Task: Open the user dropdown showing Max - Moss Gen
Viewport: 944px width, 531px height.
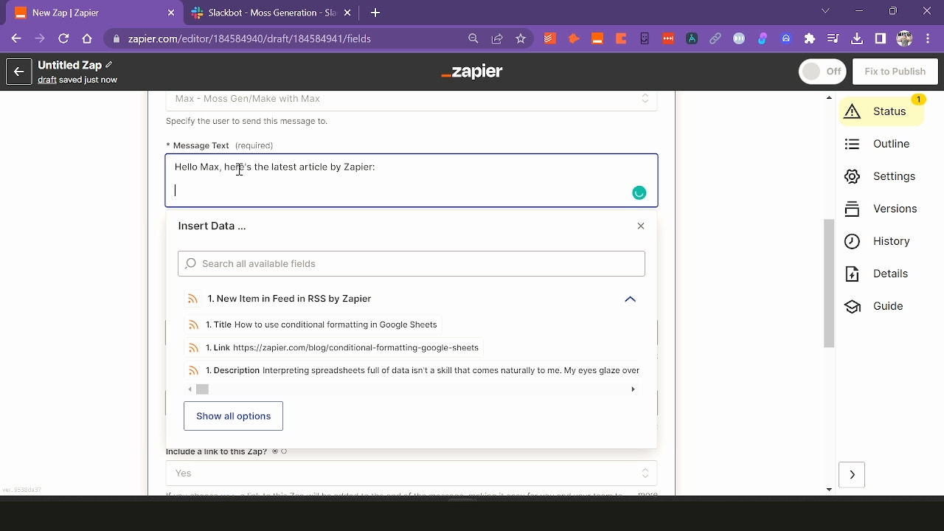Action: point(412,99)
